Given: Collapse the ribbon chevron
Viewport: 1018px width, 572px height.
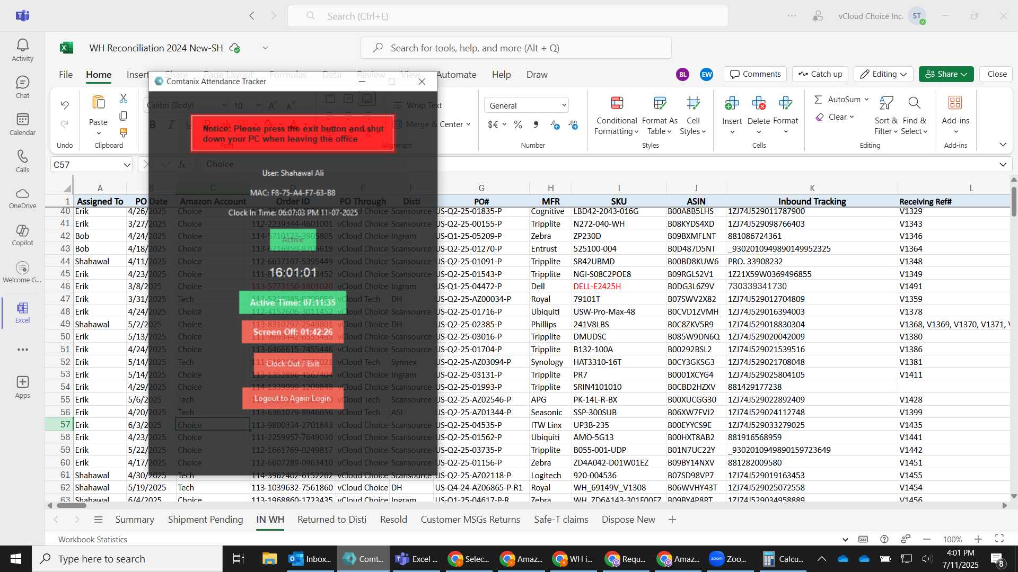Looking at the screenshot, I should (1003, 145).
